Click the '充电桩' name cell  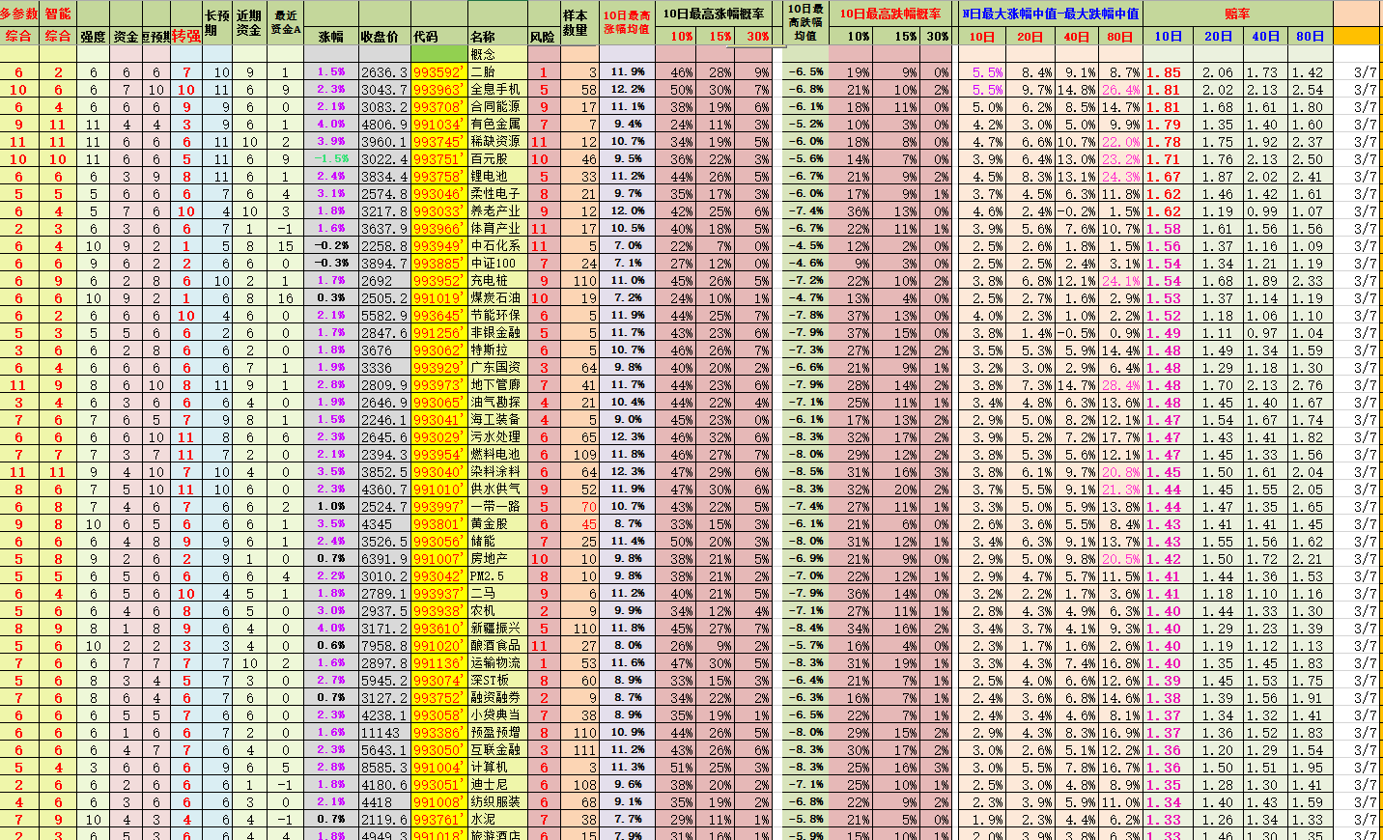click(x=497, y=281)
